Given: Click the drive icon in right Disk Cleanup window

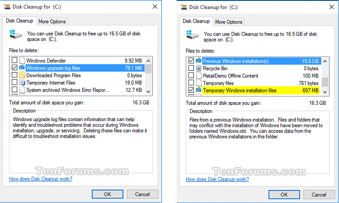Looking at the screenshot, I should coord(193,35).
